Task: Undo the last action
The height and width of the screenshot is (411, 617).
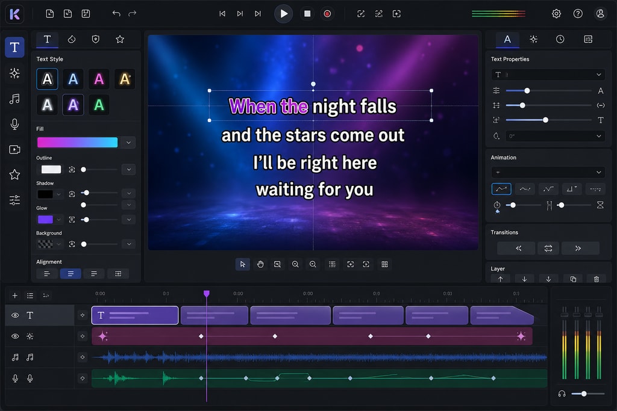Action: point(116,14)
